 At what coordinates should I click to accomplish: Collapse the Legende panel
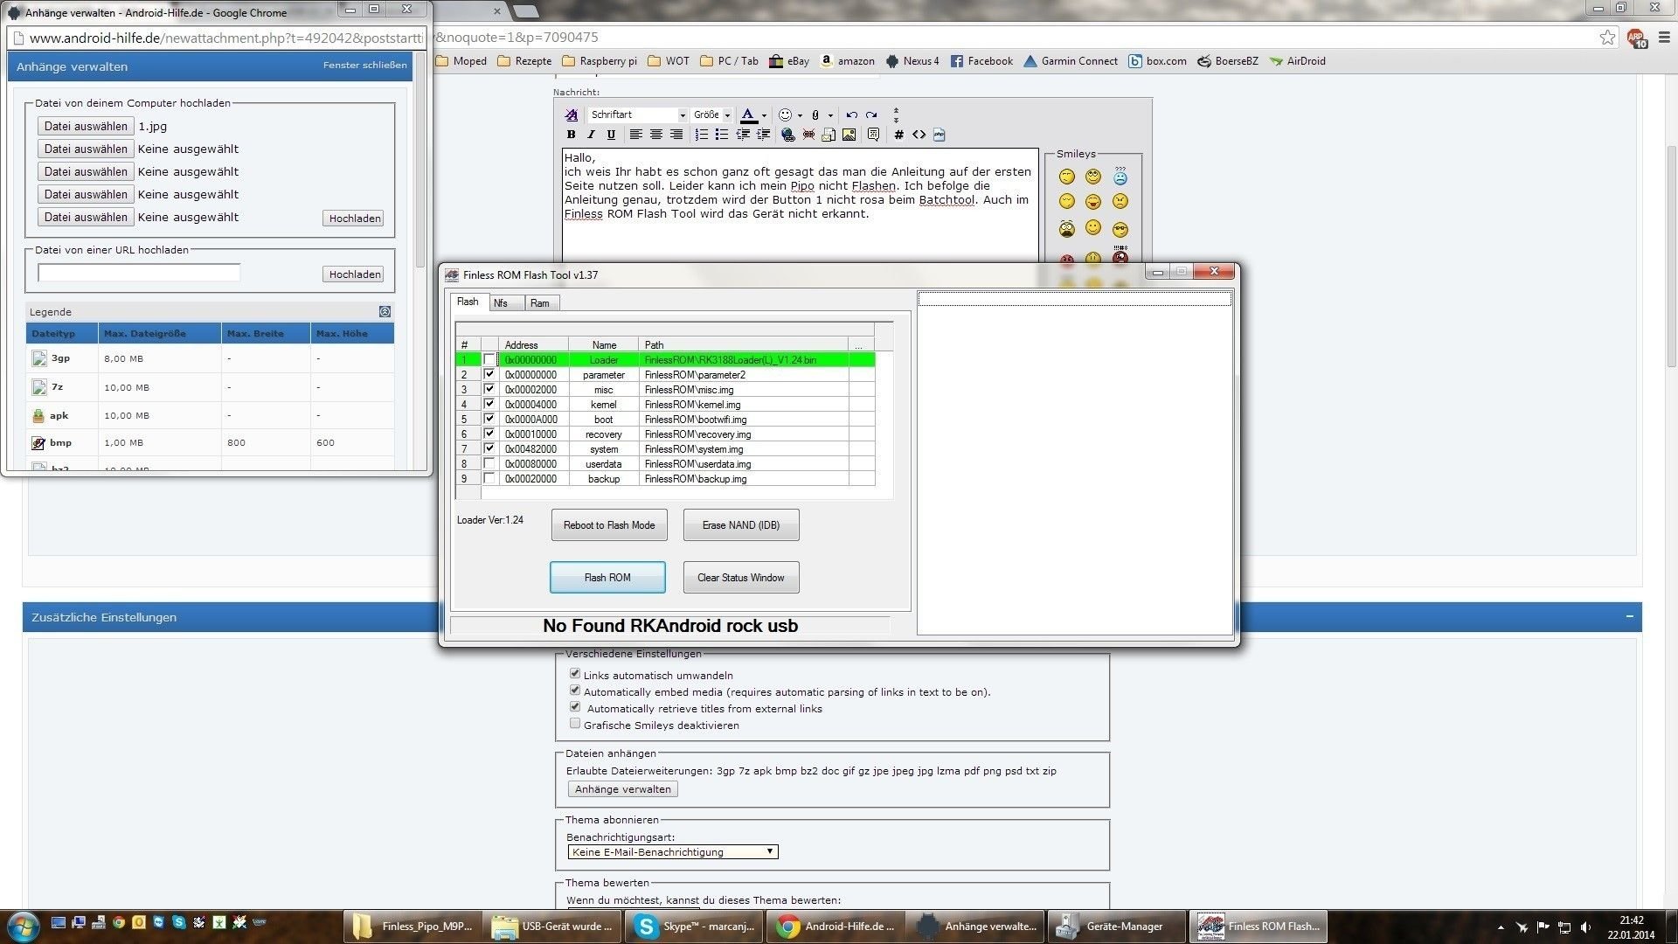point(385,311)
